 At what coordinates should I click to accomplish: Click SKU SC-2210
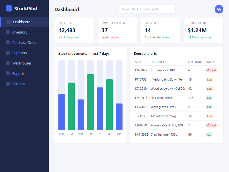(x=141, y=89)
